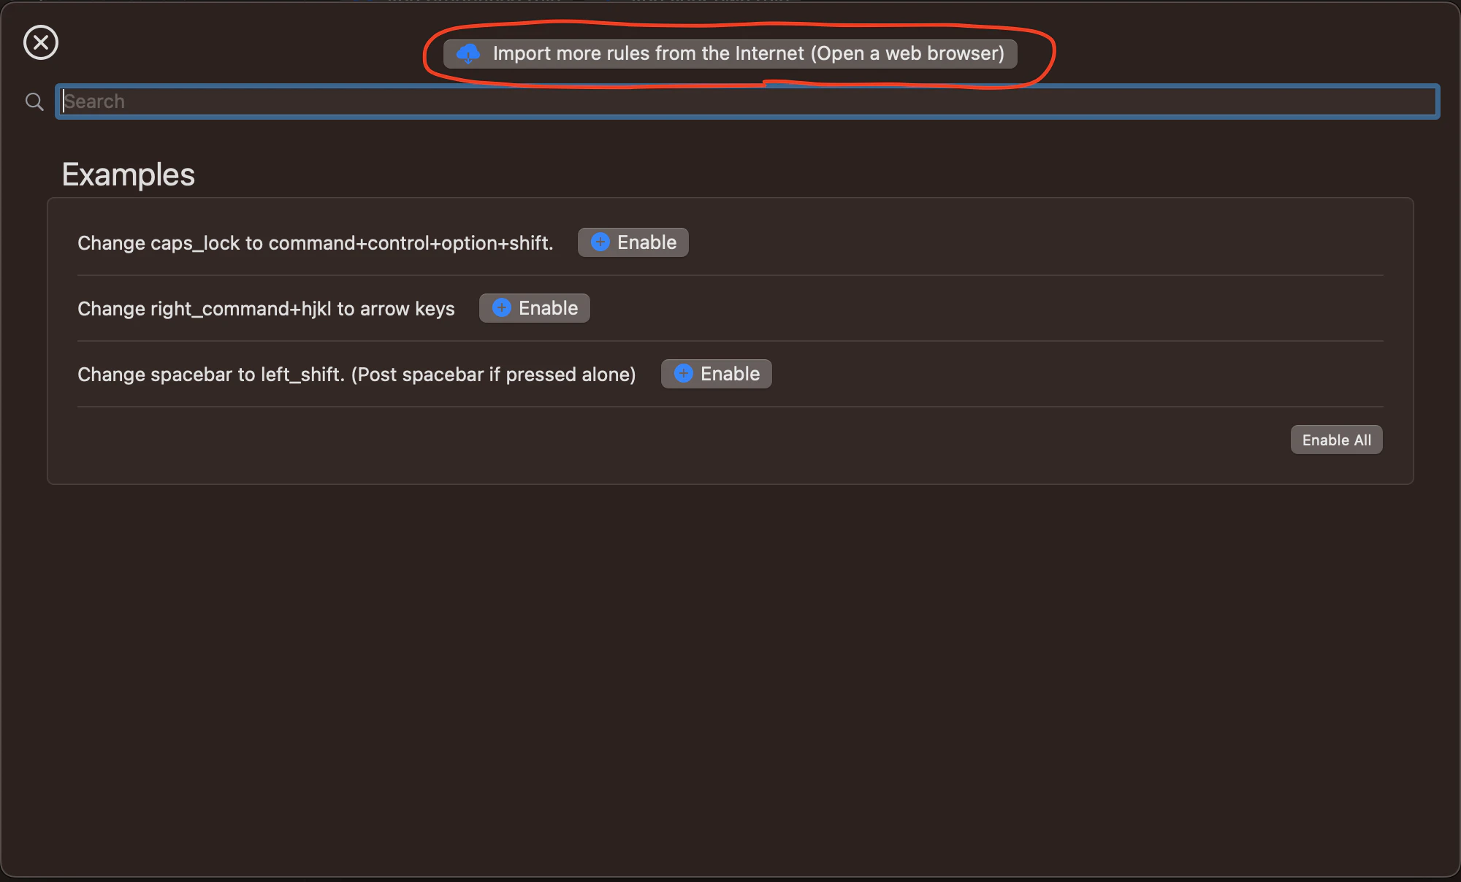
Task: Close the rule import dialog
Action: (x=41, y=42)
